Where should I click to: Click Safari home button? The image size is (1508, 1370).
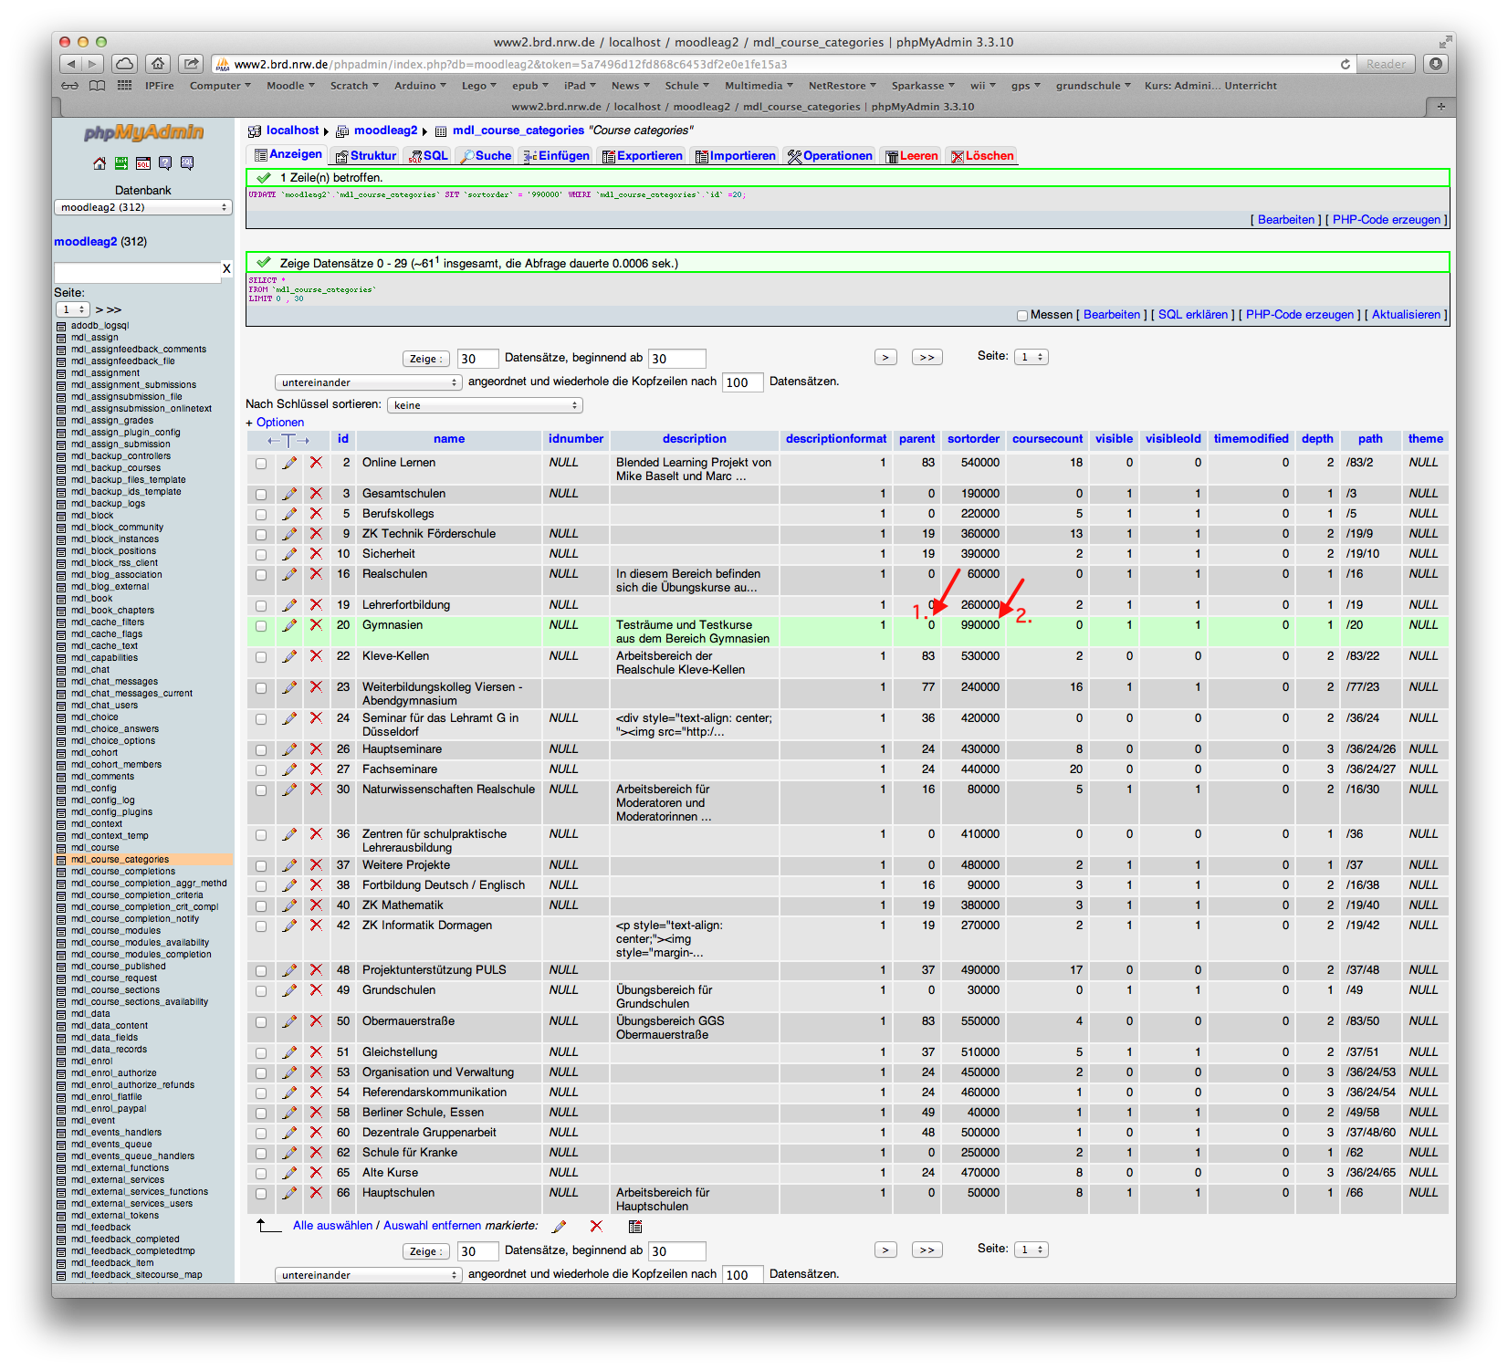point(158,64)
